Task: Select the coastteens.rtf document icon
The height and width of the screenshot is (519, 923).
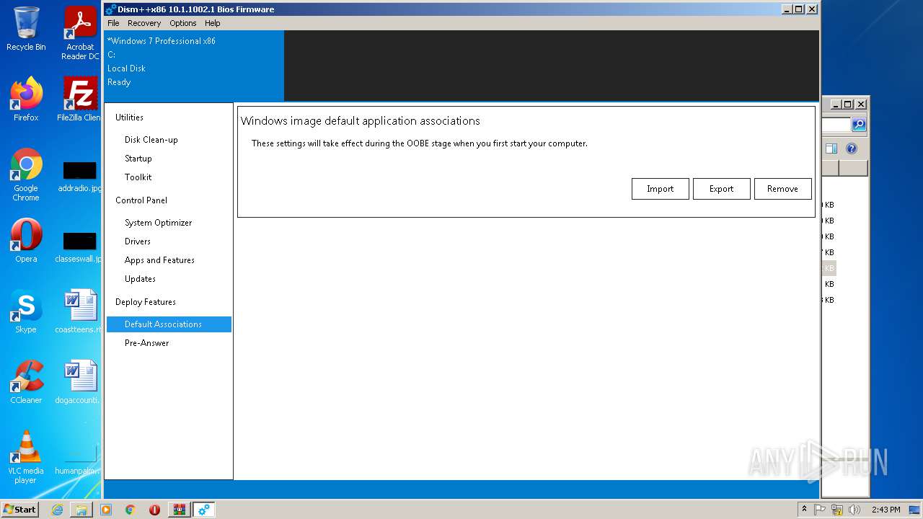Action: pos(80,311)
